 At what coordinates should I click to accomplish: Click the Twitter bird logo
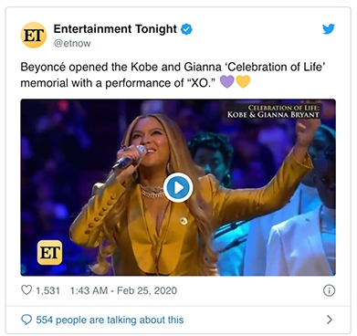pos(329,29)
